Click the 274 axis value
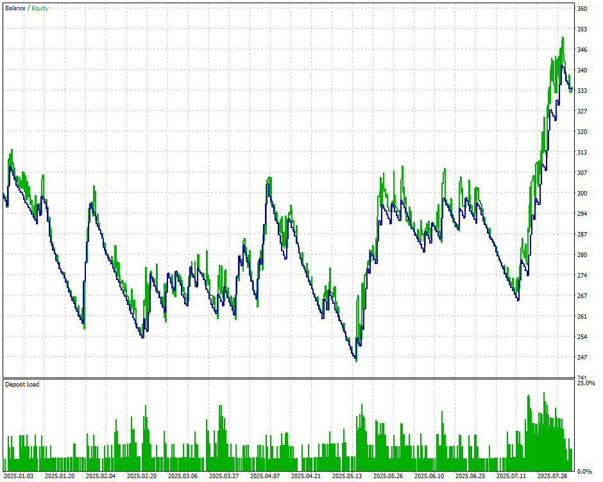 click(x=582, y=275)
